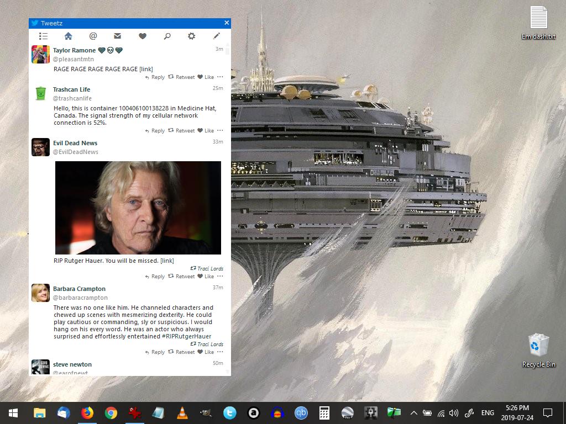Show hidden system tray icons
Viewport: 566px width, 424px height.
(414, 413)
